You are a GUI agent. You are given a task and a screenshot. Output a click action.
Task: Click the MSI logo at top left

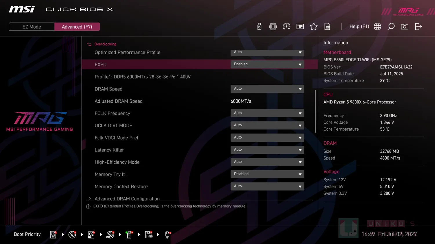(22, 9)
